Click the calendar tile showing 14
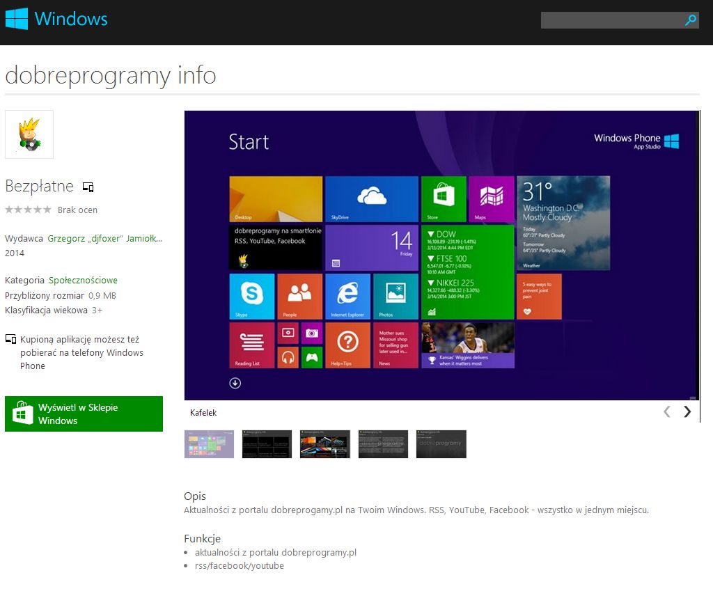 372,248
